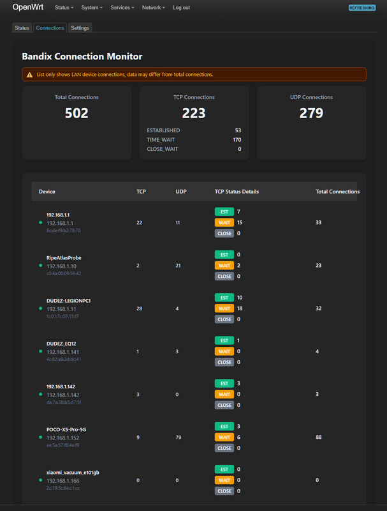Click the WAIT badge for 192.168.1.142
This screenshot has height=511, width=387.
(224, 394)
